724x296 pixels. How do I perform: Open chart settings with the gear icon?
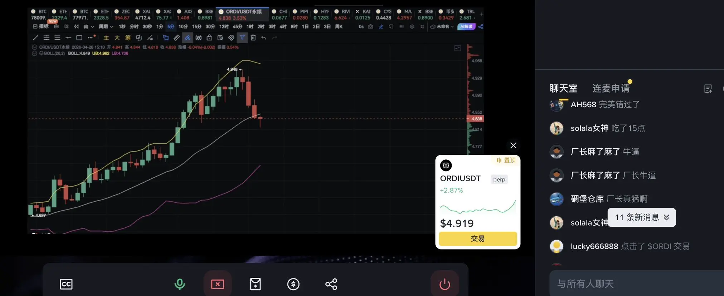click(412, 26)
